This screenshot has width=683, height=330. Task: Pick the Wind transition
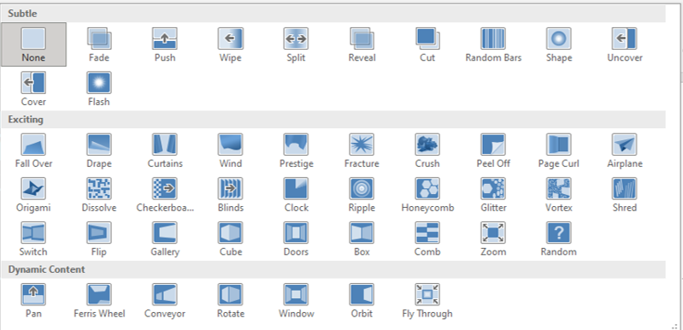click(231, 150)
